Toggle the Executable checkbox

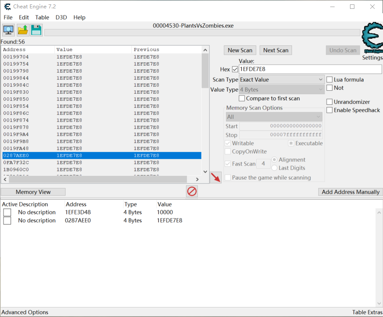tap(291, 144)
